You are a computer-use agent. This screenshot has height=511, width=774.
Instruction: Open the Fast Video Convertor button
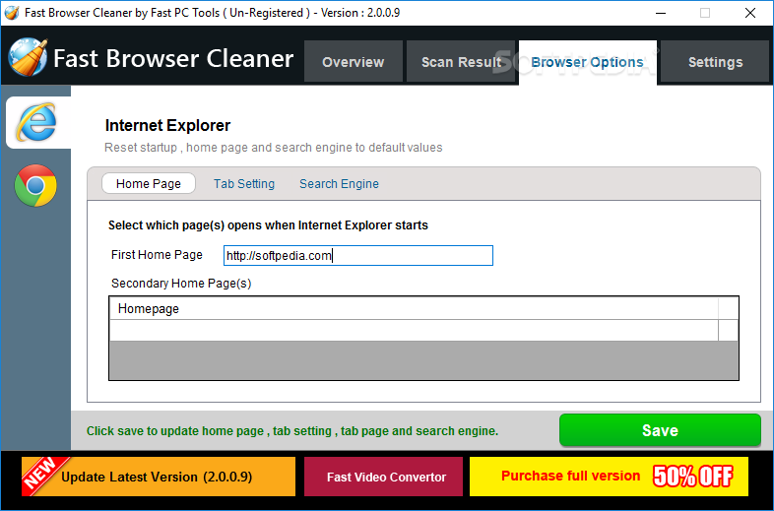383,477
